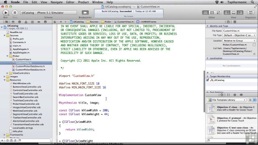The height and width of the screenshot is (145, 258).
Task: Click the Stop button
Action: click(15, 12)
